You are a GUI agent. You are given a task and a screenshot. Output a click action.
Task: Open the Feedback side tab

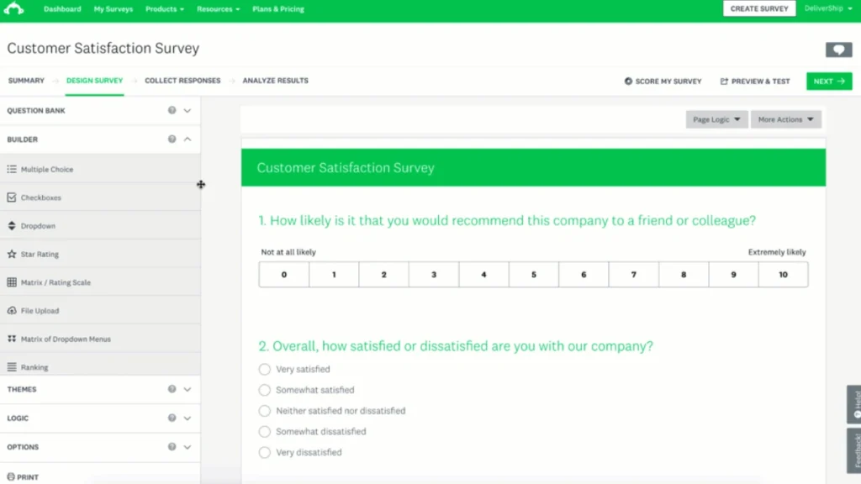tap(854, 450)
